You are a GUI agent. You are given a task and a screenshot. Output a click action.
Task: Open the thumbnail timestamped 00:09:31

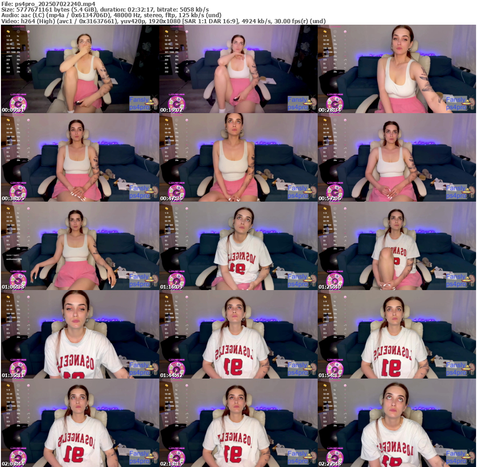point(80,69)
